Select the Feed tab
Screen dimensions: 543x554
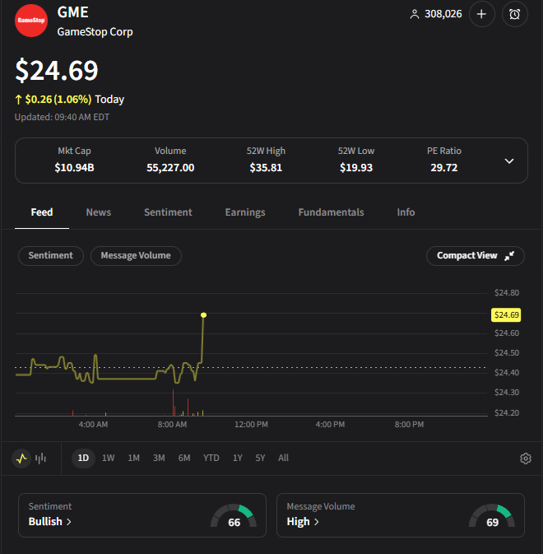42,212
